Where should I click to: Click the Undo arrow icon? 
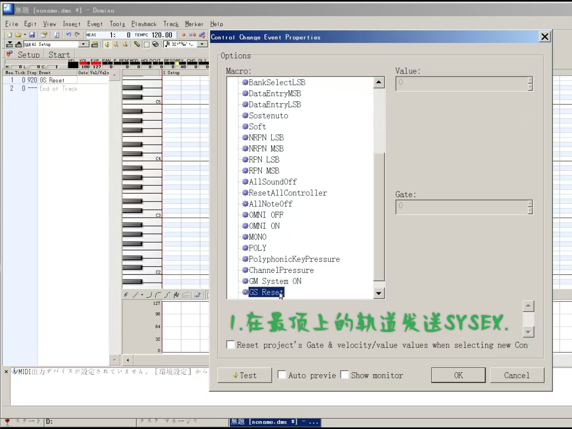tap(68, 35)
